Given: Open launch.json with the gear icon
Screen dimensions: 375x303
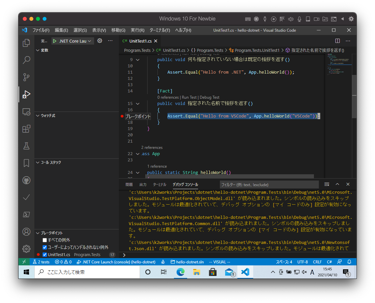Looking at the screenshot, I should pyautogui.click(x=100, y=41).
